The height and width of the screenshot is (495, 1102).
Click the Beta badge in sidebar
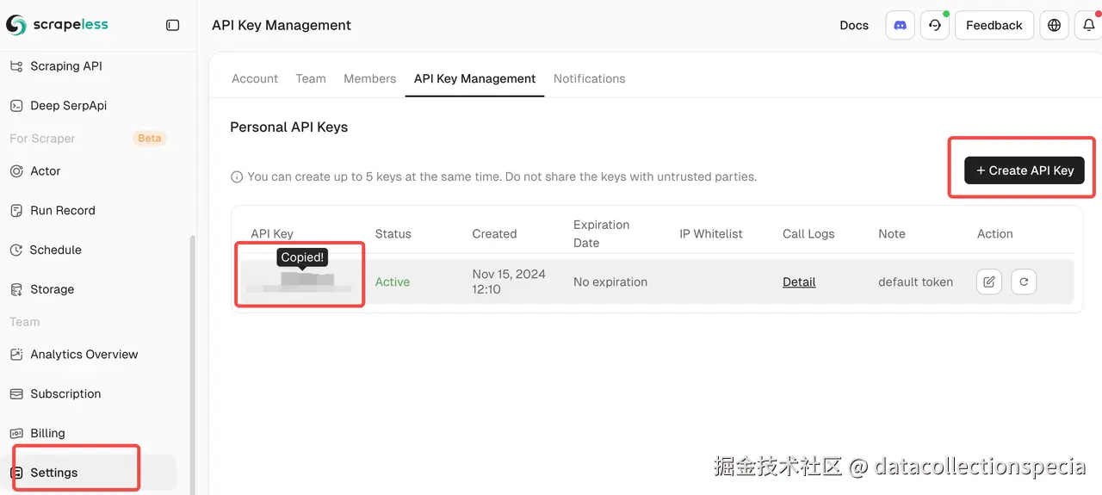150,138
